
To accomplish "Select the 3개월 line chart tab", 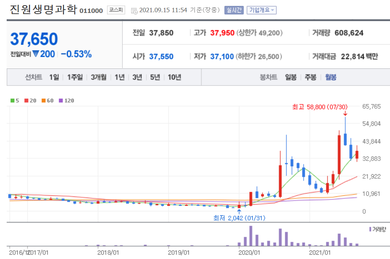I will (99, 77).
